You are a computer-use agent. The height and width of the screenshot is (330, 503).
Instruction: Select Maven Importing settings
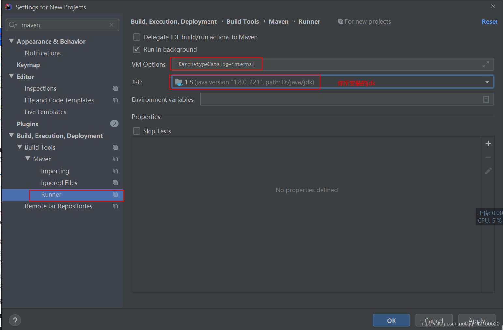tap(55, 171)
